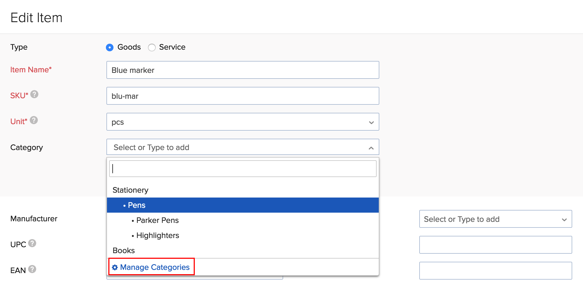The image size is (583, 299).
Task: Select Pens from category list
Action: coord(243,205)
